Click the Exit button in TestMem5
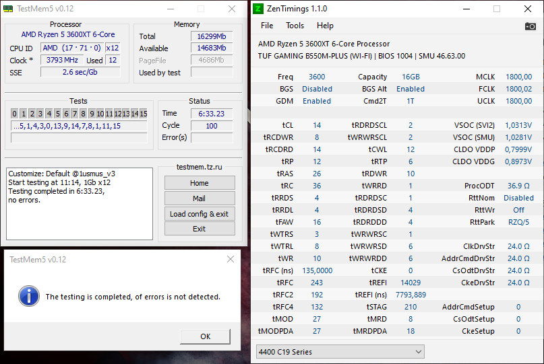 200,229
